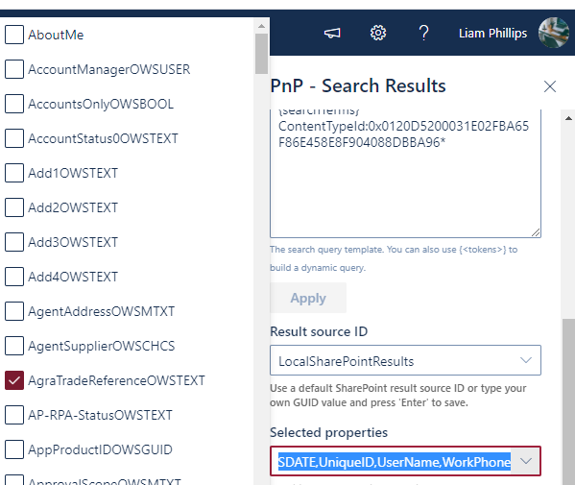Check the Add1OWSTEXT checkbox
This screenshot has width=575, height=485.
(x=14, y=173)
